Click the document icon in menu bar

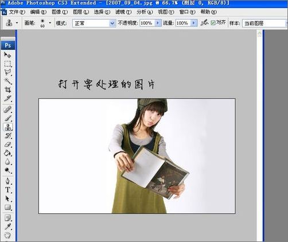tap(4, 12)
